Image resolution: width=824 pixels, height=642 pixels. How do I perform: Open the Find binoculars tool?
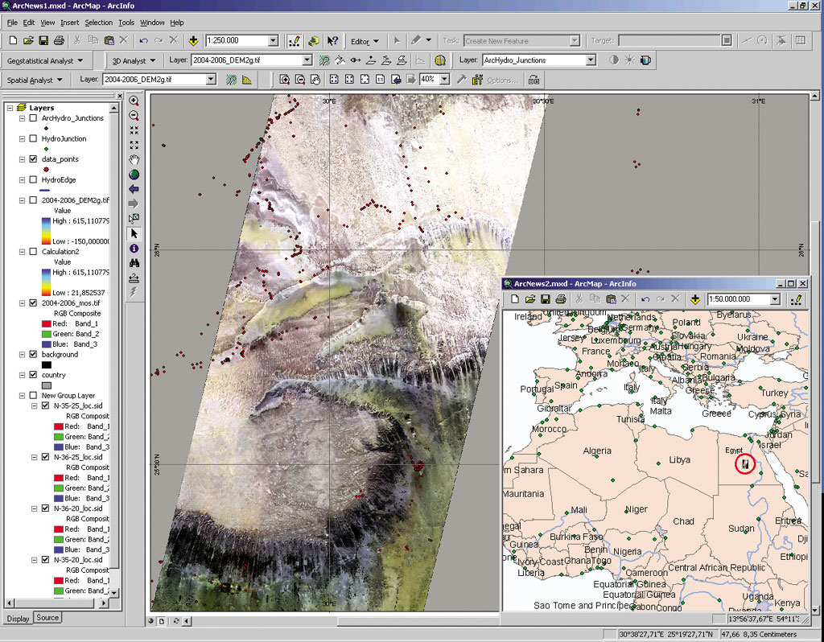(134, 263)
